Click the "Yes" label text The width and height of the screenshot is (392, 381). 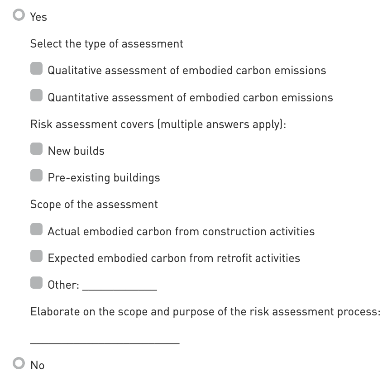38,17
